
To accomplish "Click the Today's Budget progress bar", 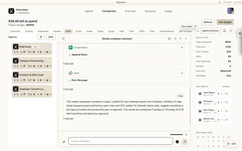I will click(x=33, y=25).
